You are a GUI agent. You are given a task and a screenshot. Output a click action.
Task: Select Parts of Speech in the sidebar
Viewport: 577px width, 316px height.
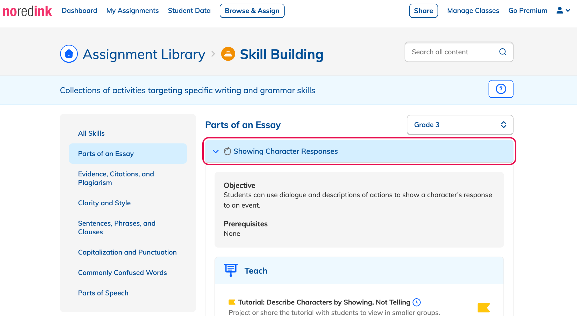(x=103, y=293)
